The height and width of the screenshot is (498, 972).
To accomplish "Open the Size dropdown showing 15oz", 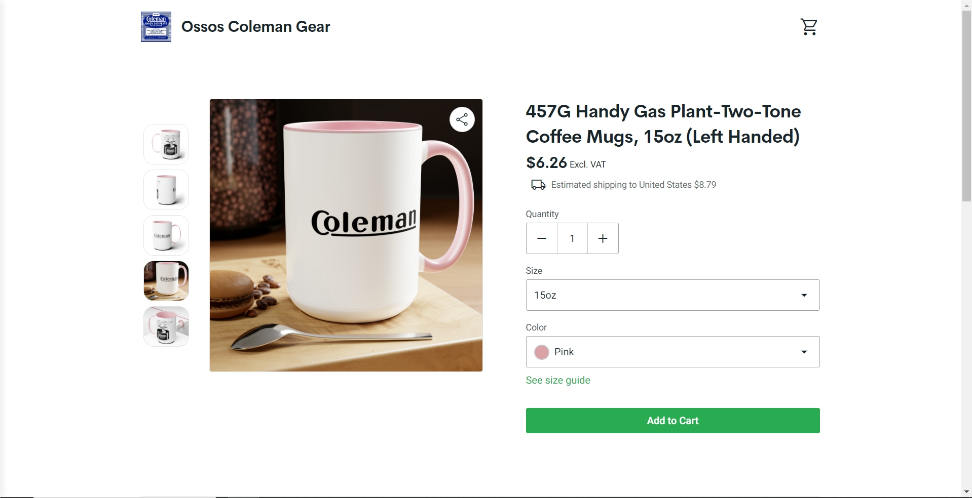I will pyautogui.click(x=672, y=295).
